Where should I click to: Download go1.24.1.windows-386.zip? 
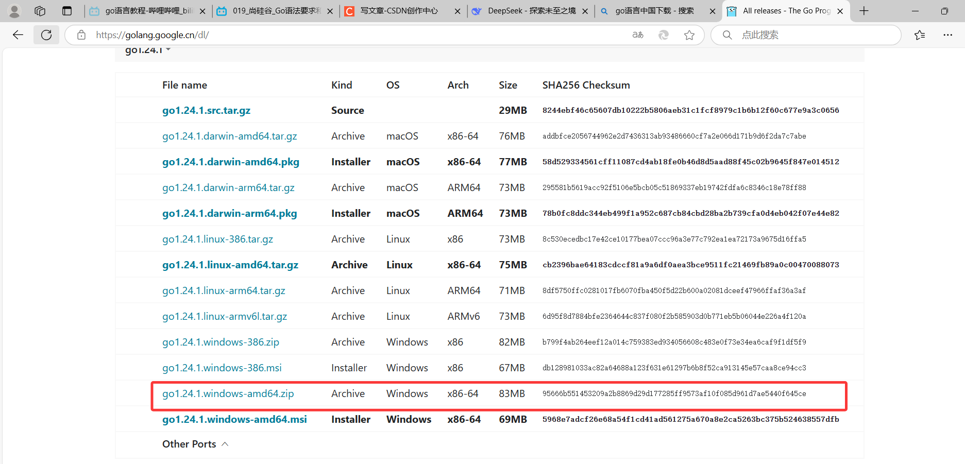[221, 342]
